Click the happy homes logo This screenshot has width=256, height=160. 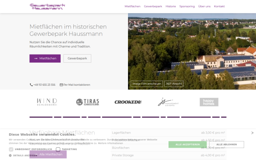[x=209, y=102]
